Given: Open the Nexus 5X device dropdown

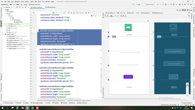Looking at the screenshot, I should click(130, 13).
